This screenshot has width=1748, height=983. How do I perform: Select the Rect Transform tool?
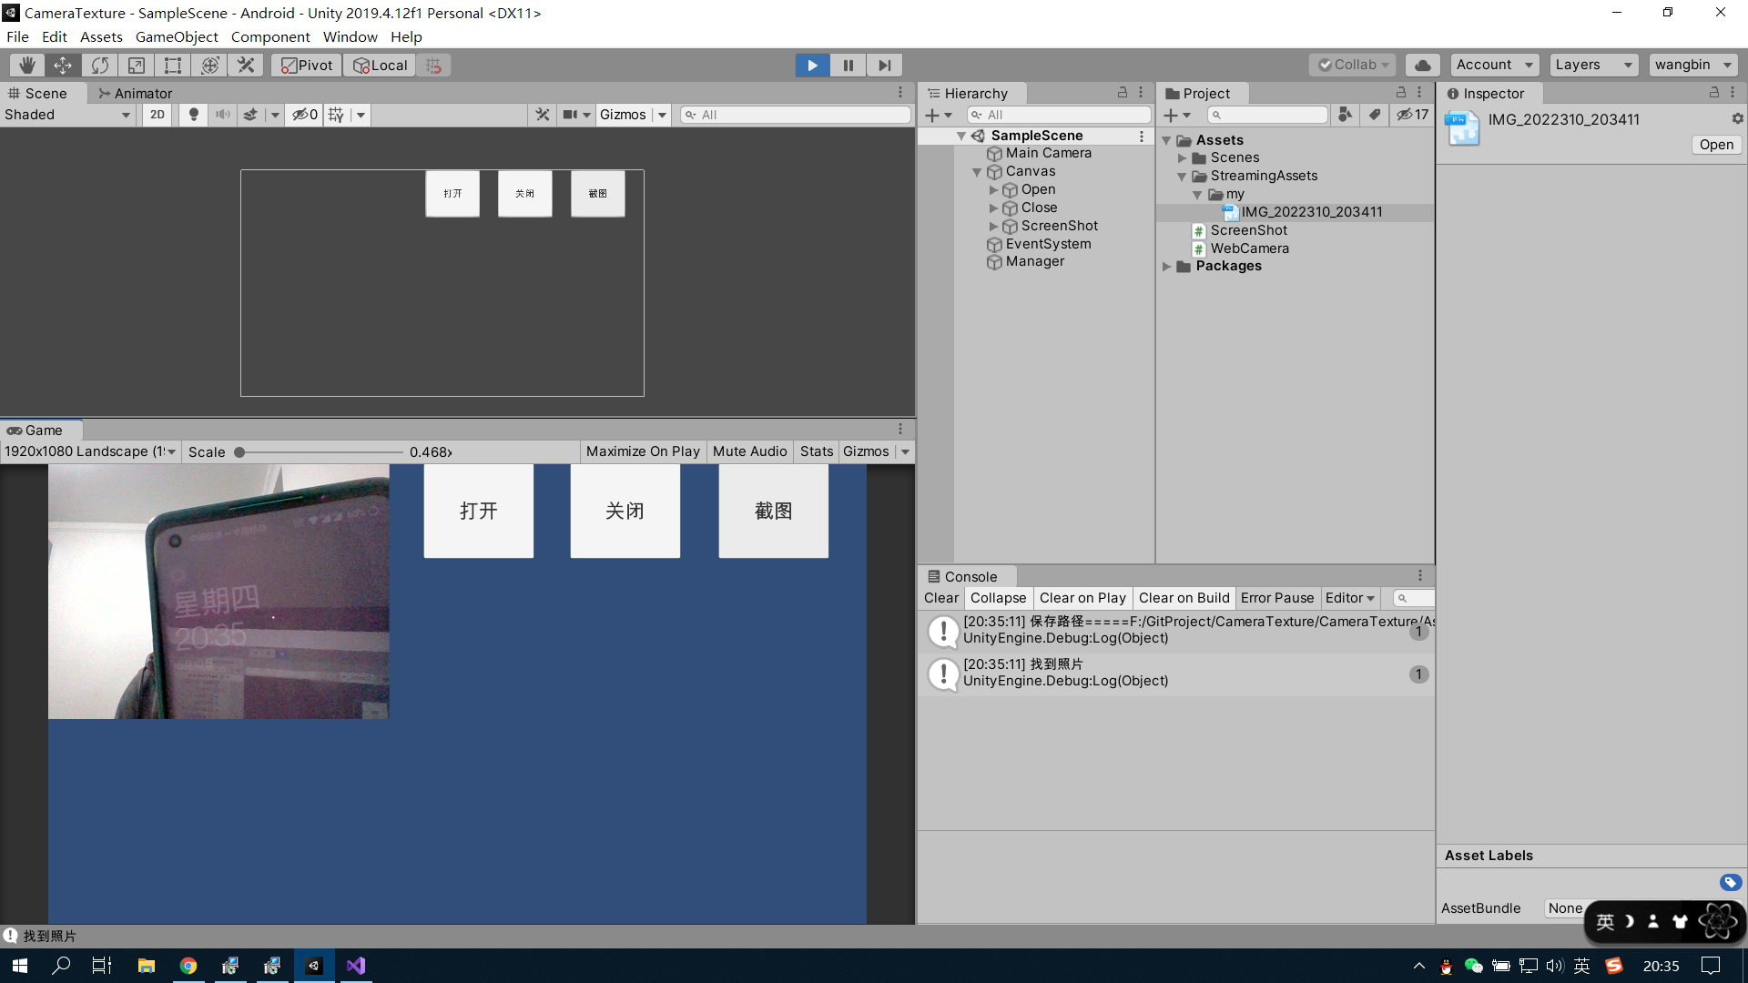coord(172,65)
